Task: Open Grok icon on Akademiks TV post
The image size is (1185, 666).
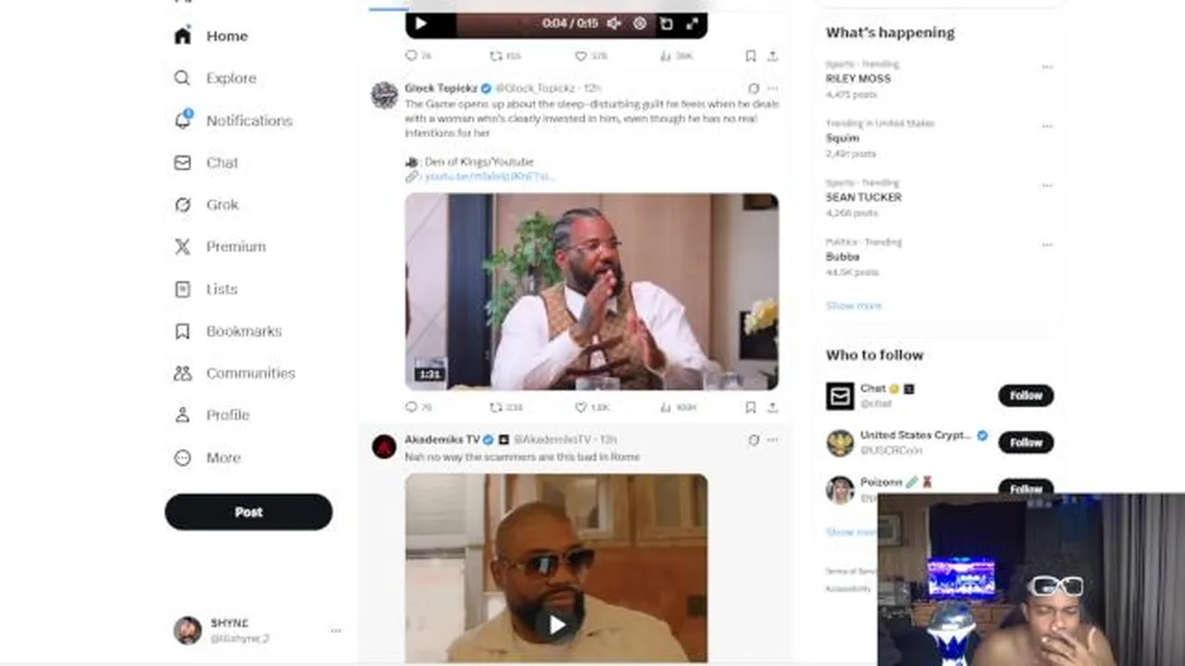Action: pos(753,440)
